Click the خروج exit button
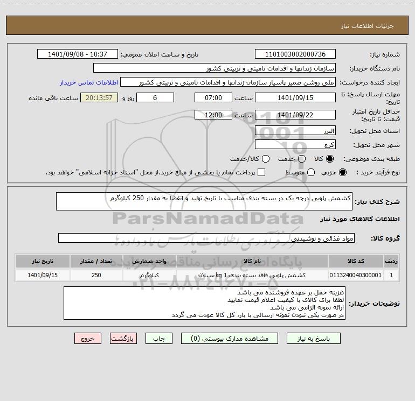 88,339
